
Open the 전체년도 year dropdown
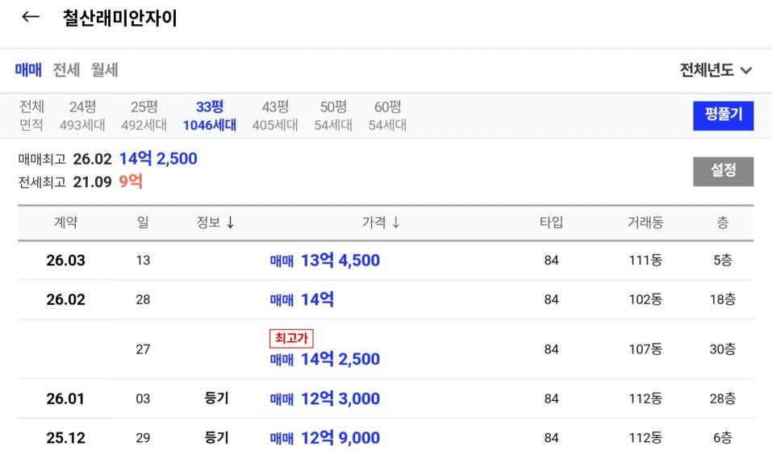click(x=716, y=70)
